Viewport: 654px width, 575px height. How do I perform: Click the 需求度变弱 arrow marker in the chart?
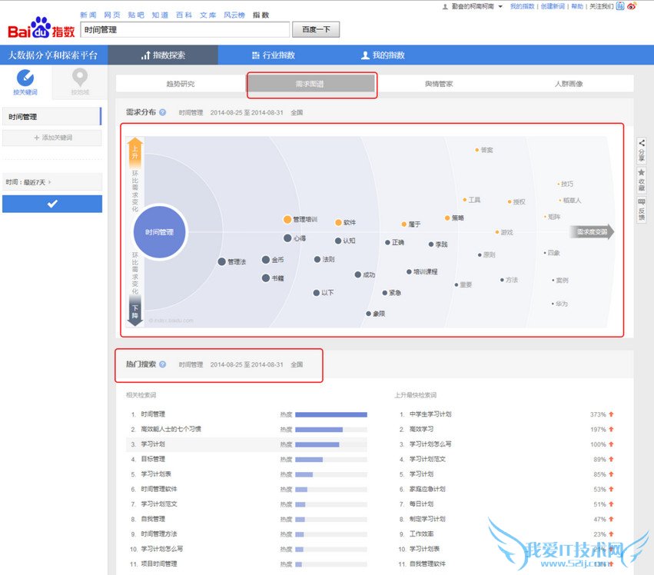592,231
